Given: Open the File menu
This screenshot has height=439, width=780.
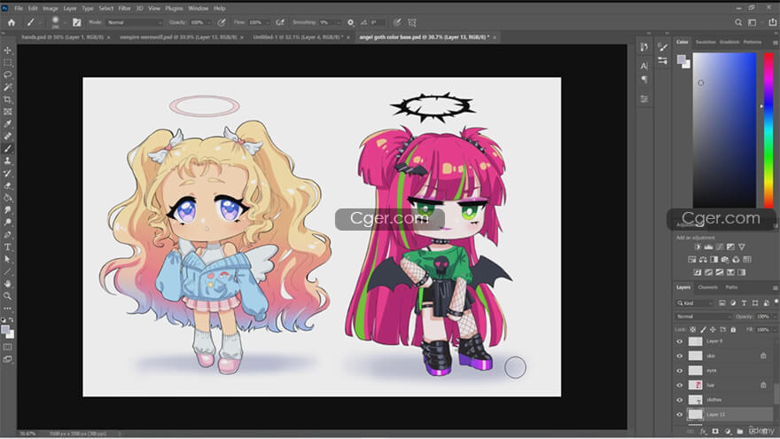Looking at the screenshot, I should [x=19, y=9].
